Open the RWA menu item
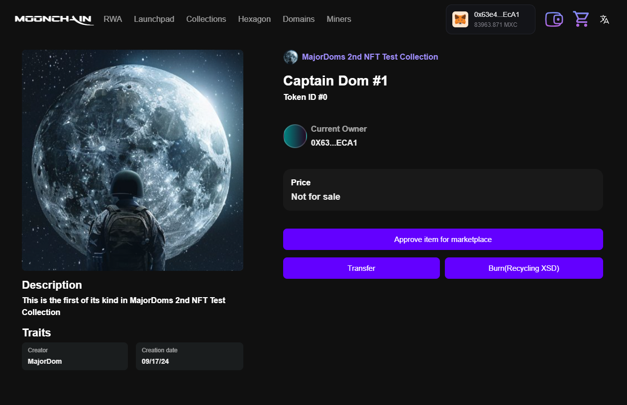The width and height of the screenshot is (627, 405). (112, 19)
